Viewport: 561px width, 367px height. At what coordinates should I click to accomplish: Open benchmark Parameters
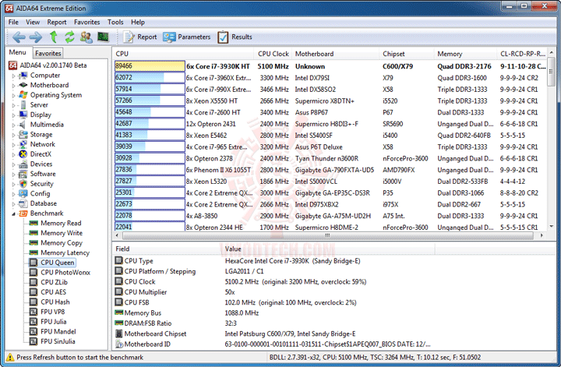point(187,37)
